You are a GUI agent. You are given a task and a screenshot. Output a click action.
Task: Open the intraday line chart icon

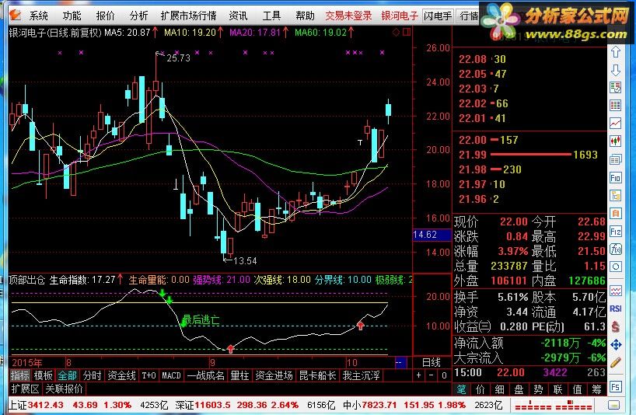tap(616, 124)
